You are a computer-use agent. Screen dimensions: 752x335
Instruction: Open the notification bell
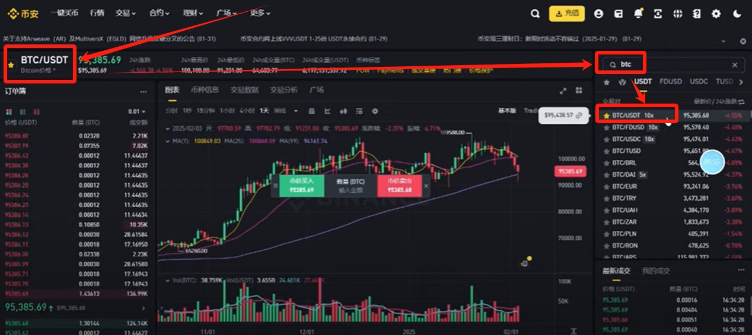[x=638, y=14]
